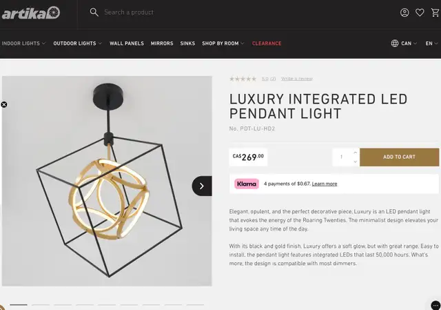Go to the Wall Panels section

[127, 43]
